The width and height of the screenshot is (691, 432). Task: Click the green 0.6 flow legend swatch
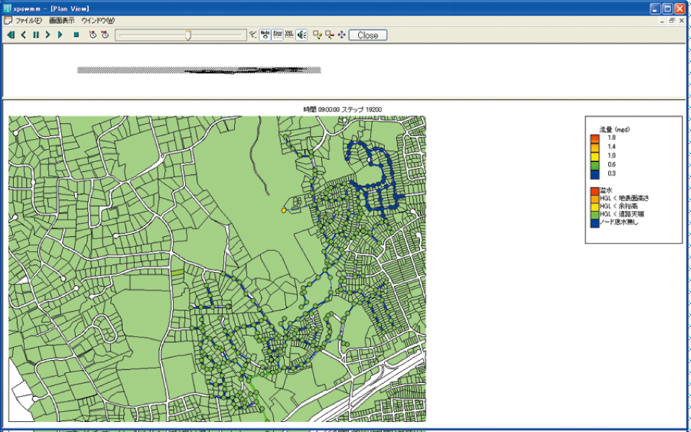[595, 165]
